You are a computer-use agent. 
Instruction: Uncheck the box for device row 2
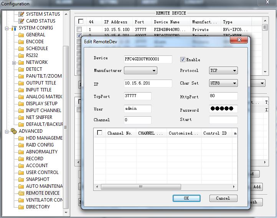coord(79,35)
